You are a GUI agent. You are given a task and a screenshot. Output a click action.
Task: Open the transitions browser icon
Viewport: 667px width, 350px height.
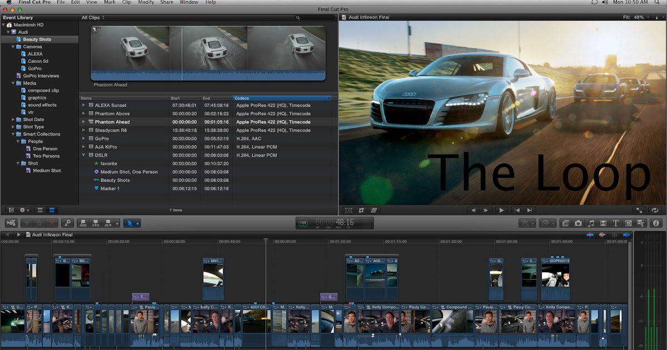603,223
